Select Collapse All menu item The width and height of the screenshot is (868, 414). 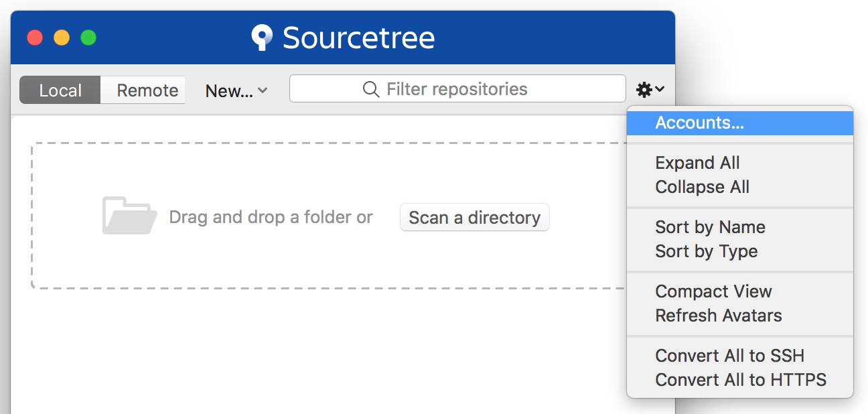coord(740,187)
